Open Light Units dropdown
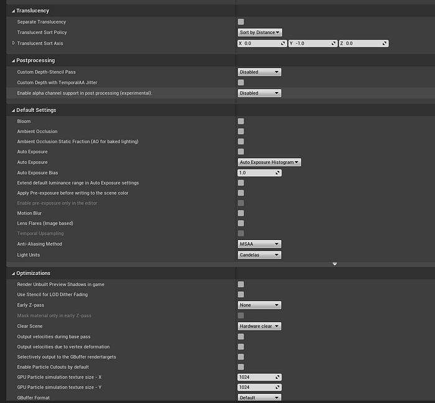 [259, 255]
